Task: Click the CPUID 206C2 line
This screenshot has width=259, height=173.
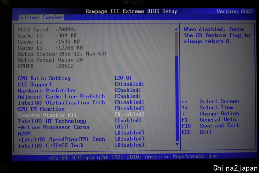Action: point(46,66)
